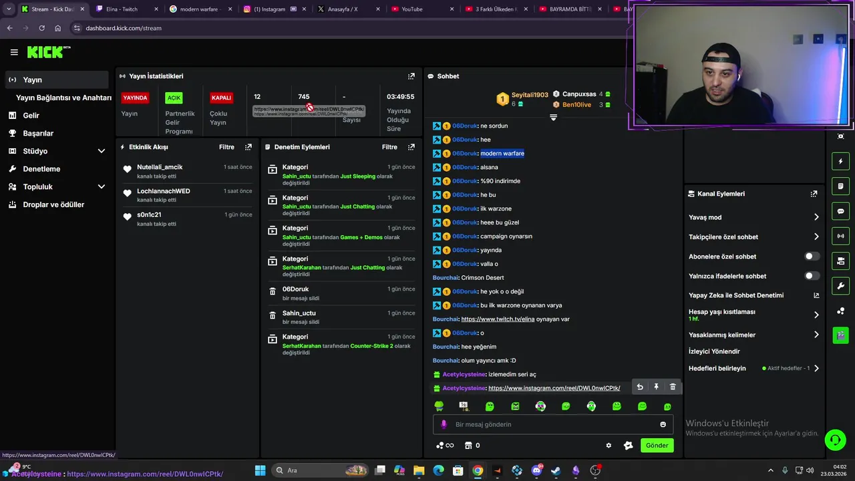Open Discord from the taskbar
The height and width of the screenshot is (481, 855).
pyautogui.click(x=536, y=470)
